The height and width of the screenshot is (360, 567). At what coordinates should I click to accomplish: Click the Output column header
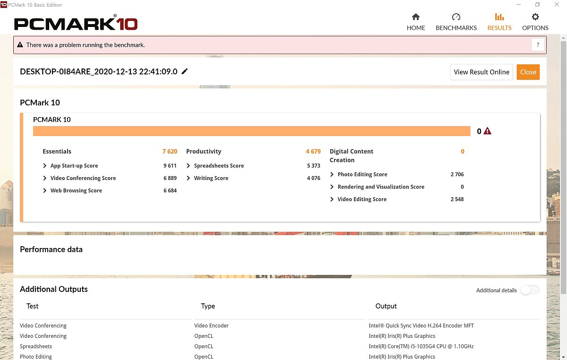(x=386, y=306)
